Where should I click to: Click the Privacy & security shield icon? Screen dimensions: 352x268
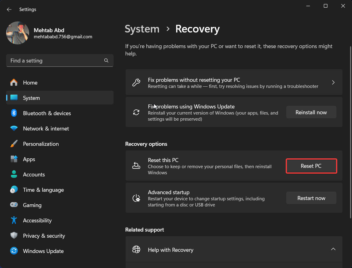[x=14, y=236]
